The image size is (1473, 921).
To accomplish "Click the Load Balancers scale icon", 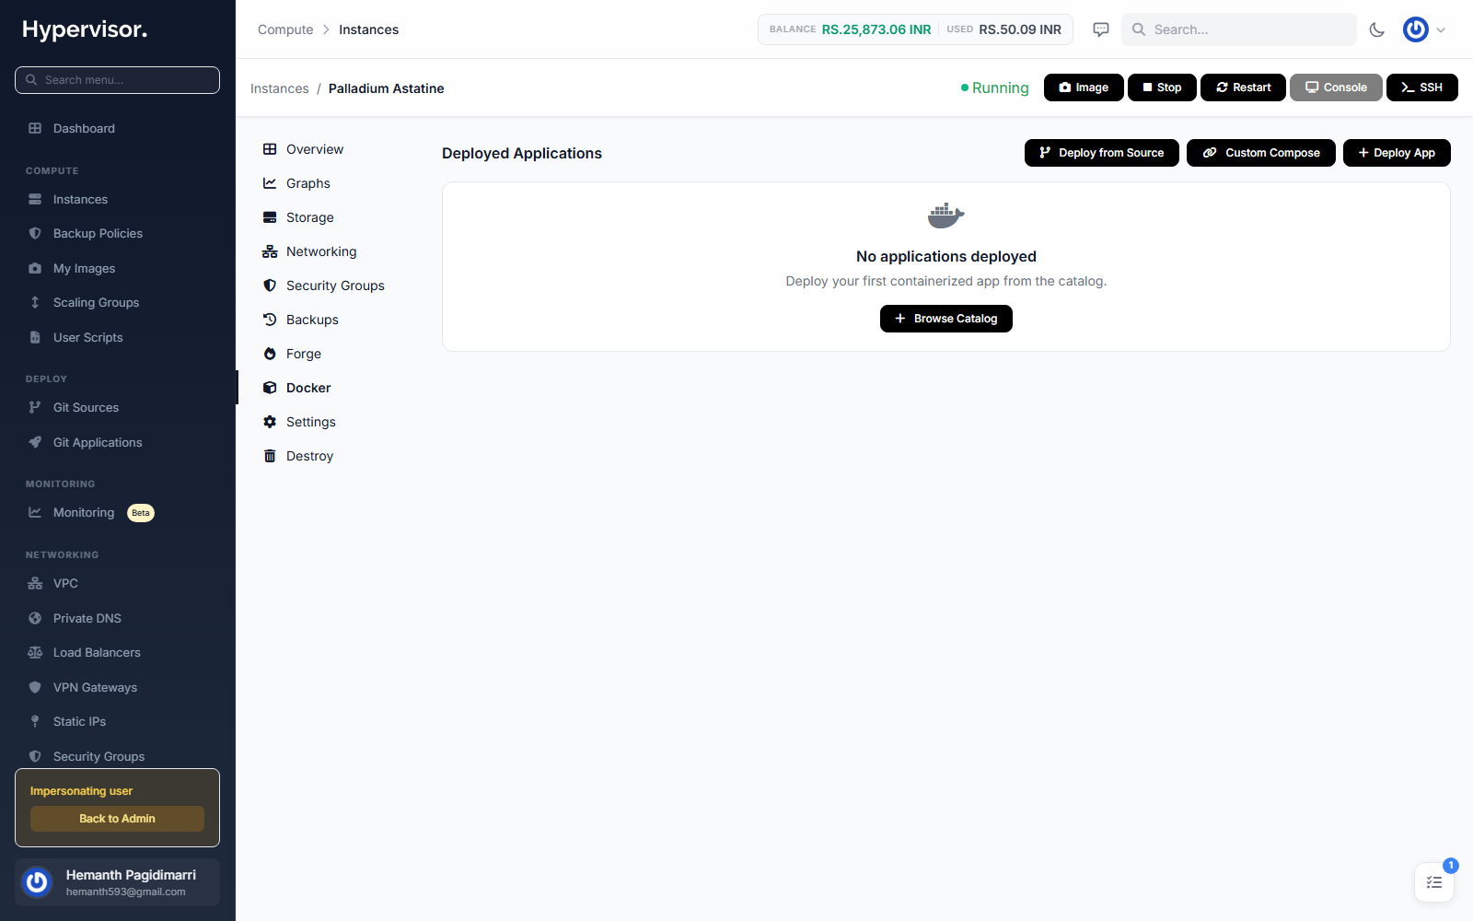I will pyautogui.click(x=35, y=652).
